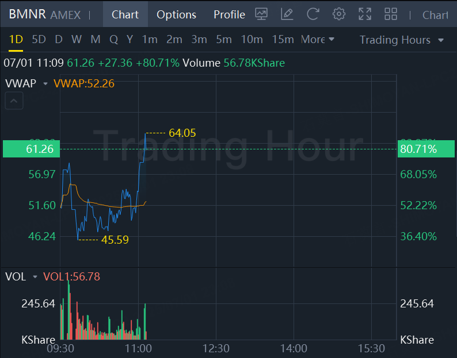Open the Profile tab
457x358 pixels.
(x=229, y=14)
